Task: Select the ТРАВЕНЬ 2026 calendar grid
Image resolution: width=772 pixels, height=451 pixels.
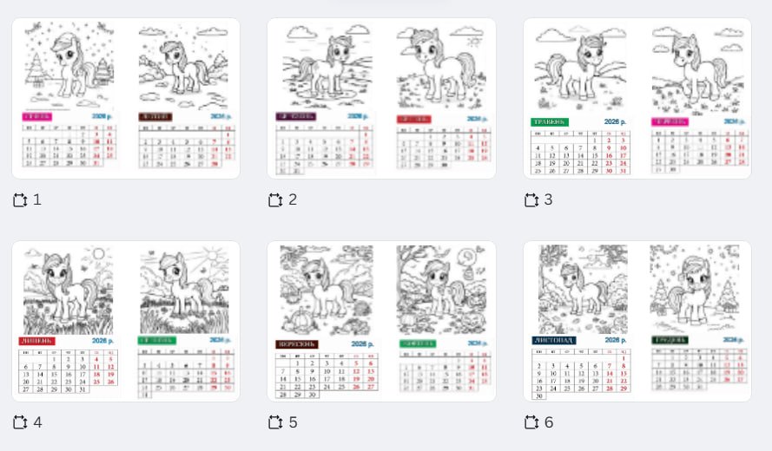Action: (x=580, y=153)
